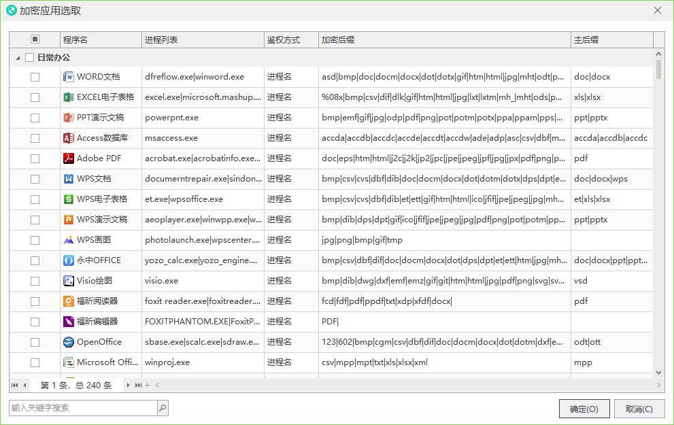Check the PPT演示文稿 row checkbox
This screenshot has width=674, height=425.
click(x=35, y=118)
